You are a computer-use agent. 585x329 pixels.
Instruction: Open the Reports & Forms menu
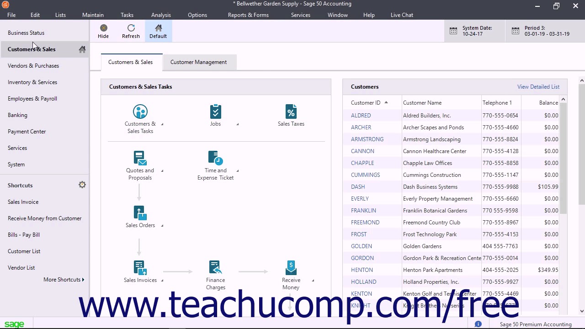[248, 15]
